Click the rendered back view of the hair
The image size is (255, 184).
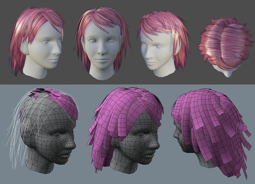click(226, 47)
